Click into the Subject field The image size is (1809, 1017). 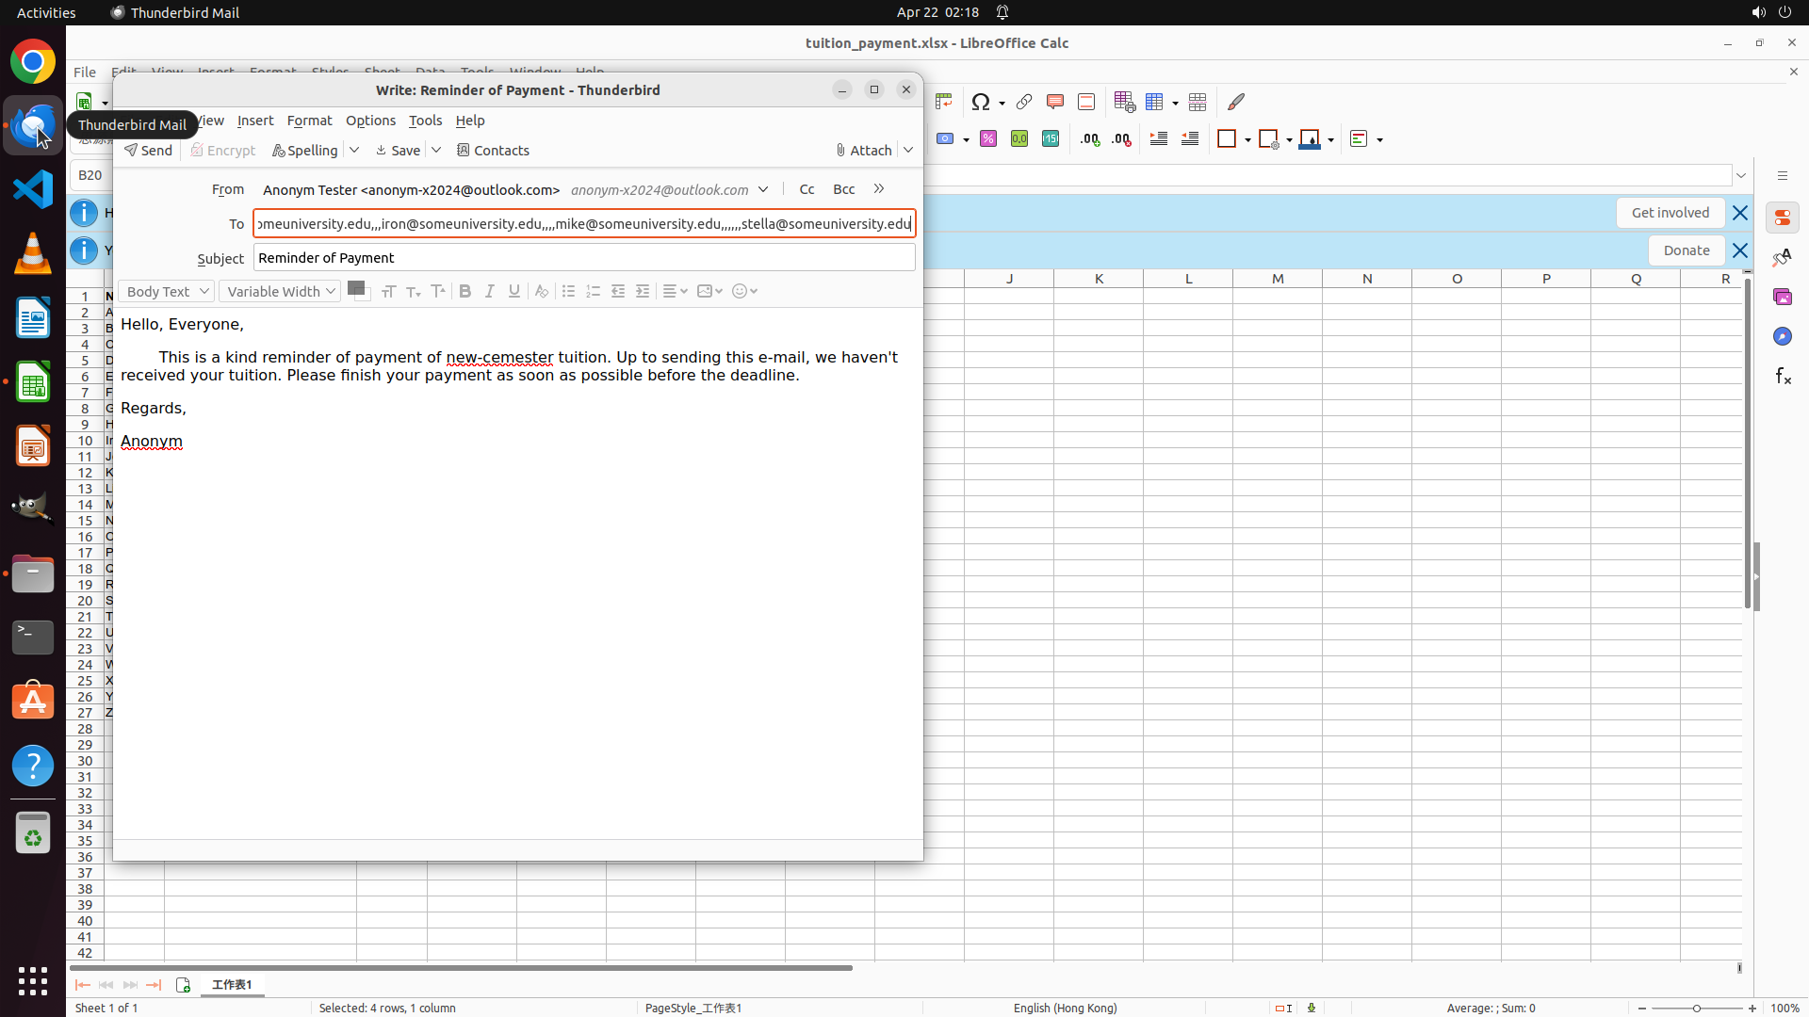coord(583,258)
